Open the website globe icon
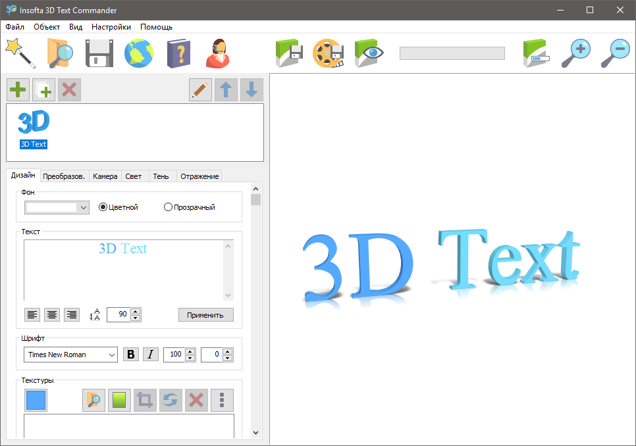This screenshot has height=446, width=636. pyautogui.click(x=139, y=53)
